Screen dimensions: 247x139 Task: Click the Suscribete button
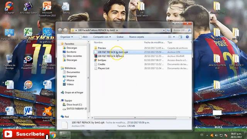click(x=26, y=134)
